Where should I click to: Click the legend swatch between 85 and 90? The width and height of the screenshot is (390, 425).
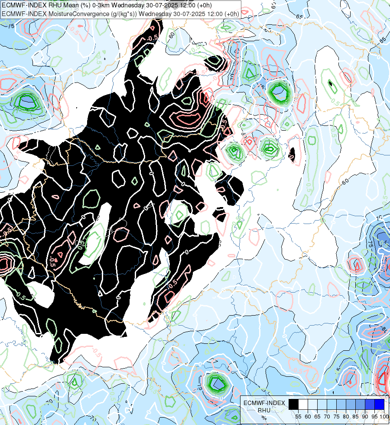[360, 404]
